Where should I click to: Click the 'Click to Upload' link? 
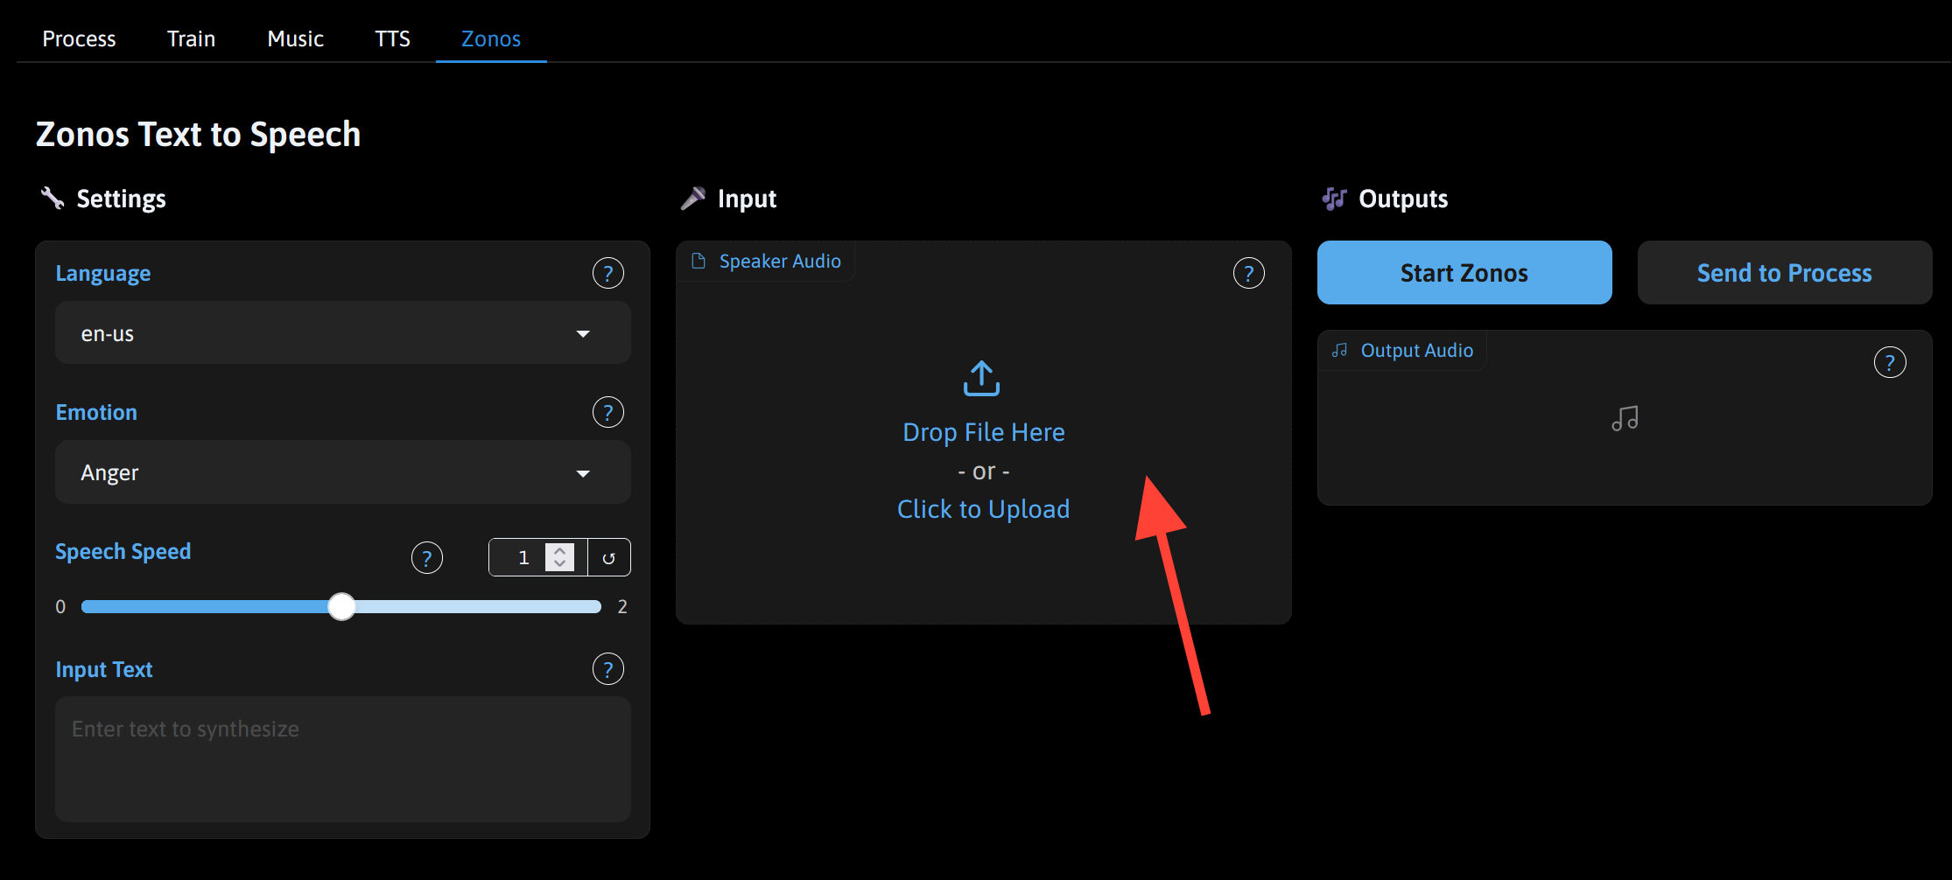984,509
